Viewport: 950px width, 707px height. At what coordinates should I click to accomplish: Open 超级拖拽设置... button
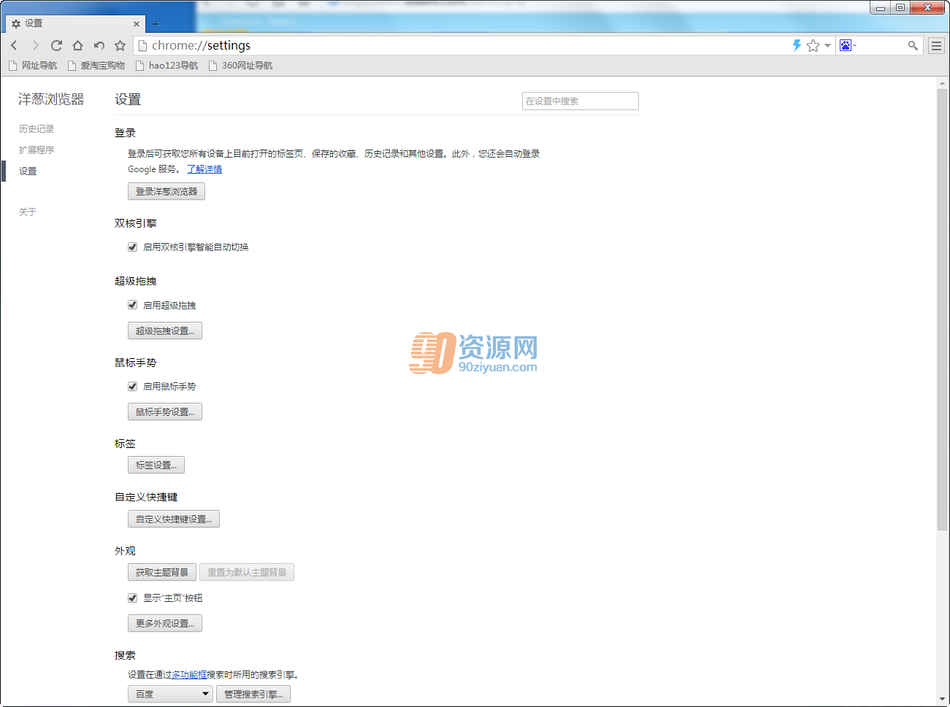(x=165, y=331)
